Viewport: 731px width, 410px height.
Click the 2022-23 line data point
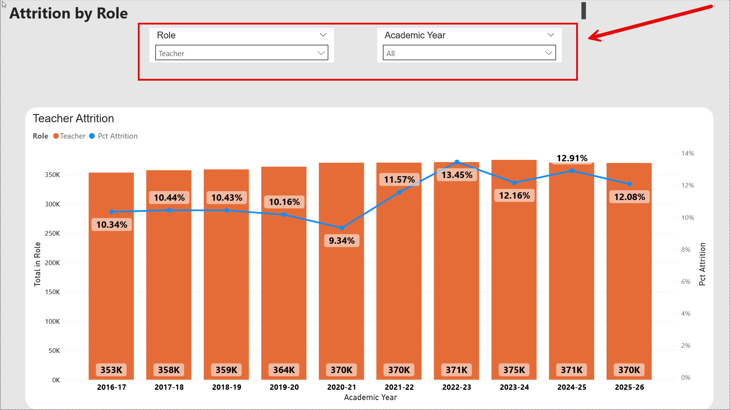(457, 162)
